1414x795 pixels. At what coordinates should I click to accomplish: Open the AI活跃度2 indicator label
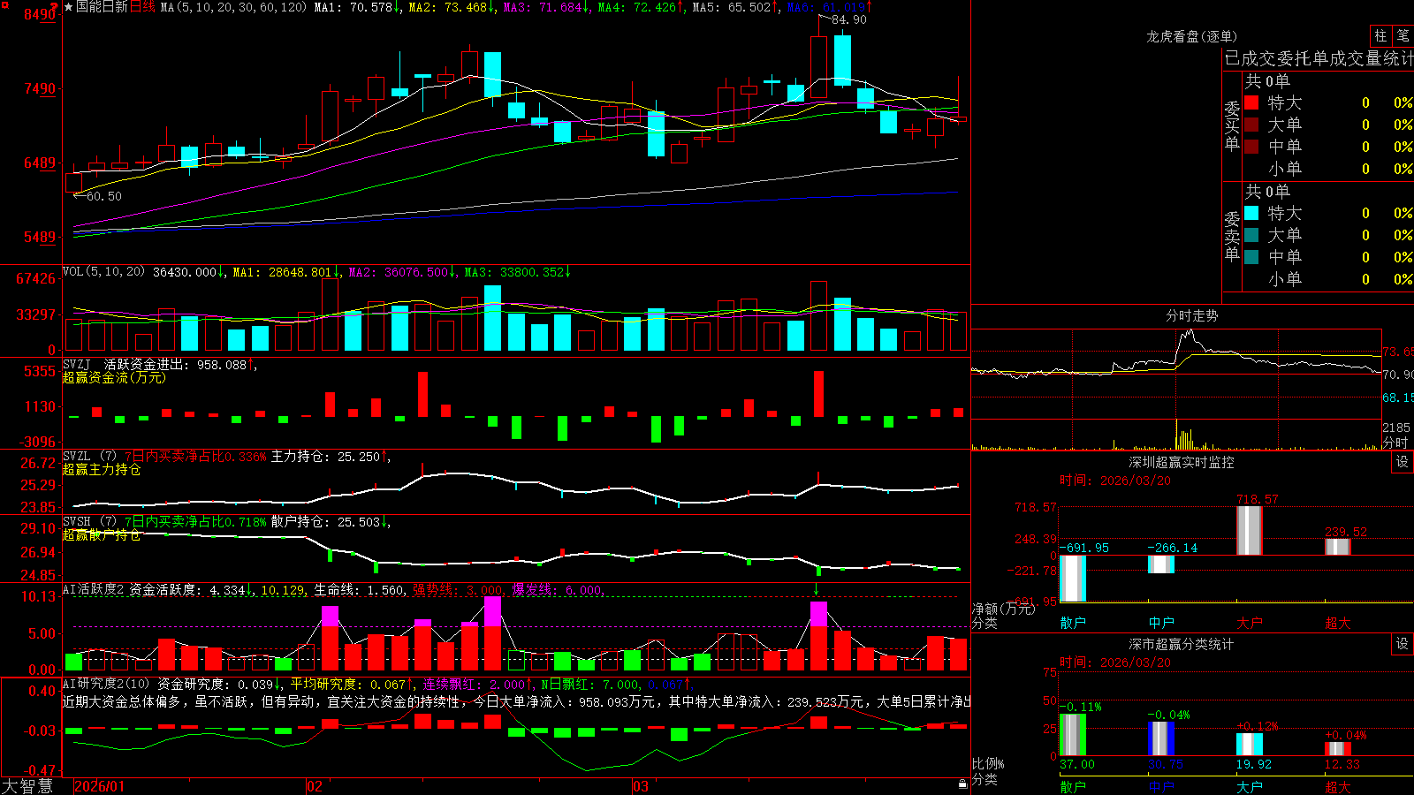click(x=94, y=590)
